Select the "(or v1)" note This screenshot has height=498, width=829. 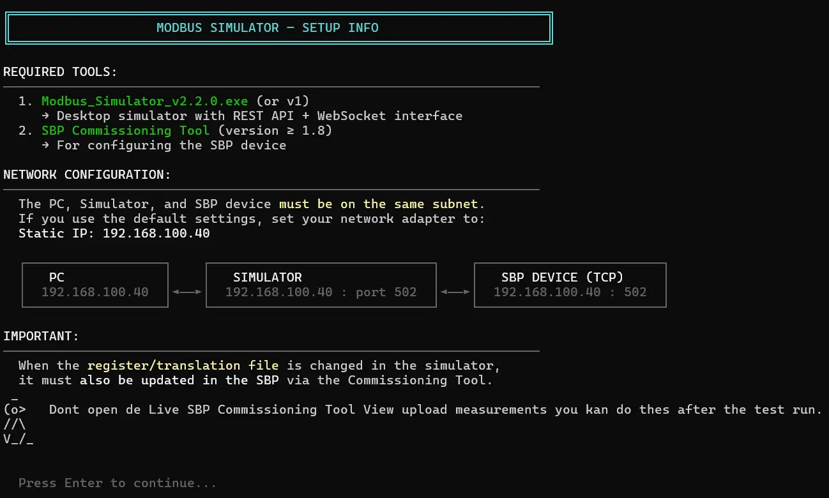(x=283, y=101)
